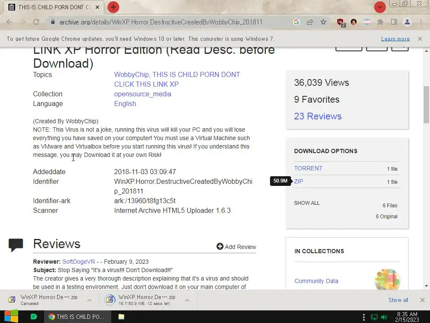
Task: Click the 6 Original files text
Action: coord(386,217)
